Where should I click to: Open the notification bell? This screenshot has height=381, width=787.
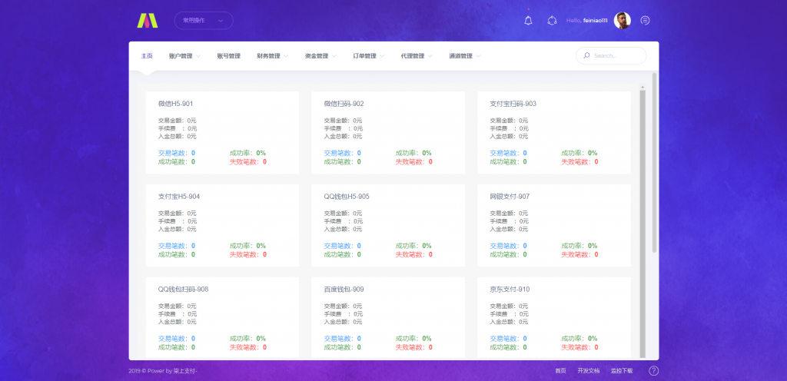click(x=527, y=21)
